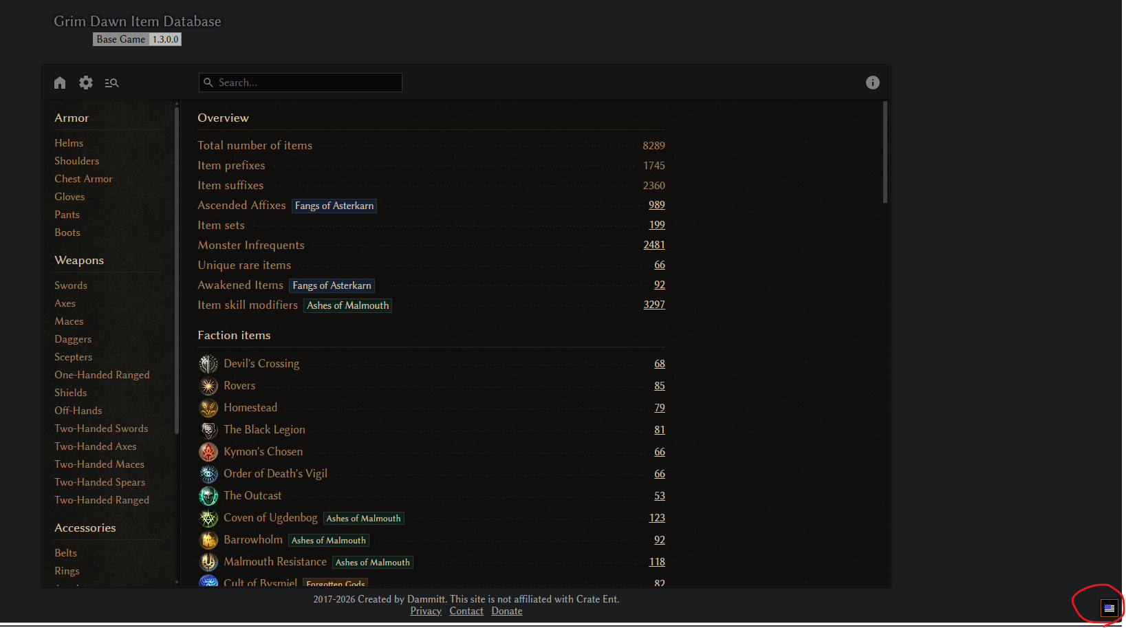The height and width of the screenshot is (628, 1126).
Task: Click Fangs of Asterkarn tag by Ascended Affixes
Action: (334, 206)
